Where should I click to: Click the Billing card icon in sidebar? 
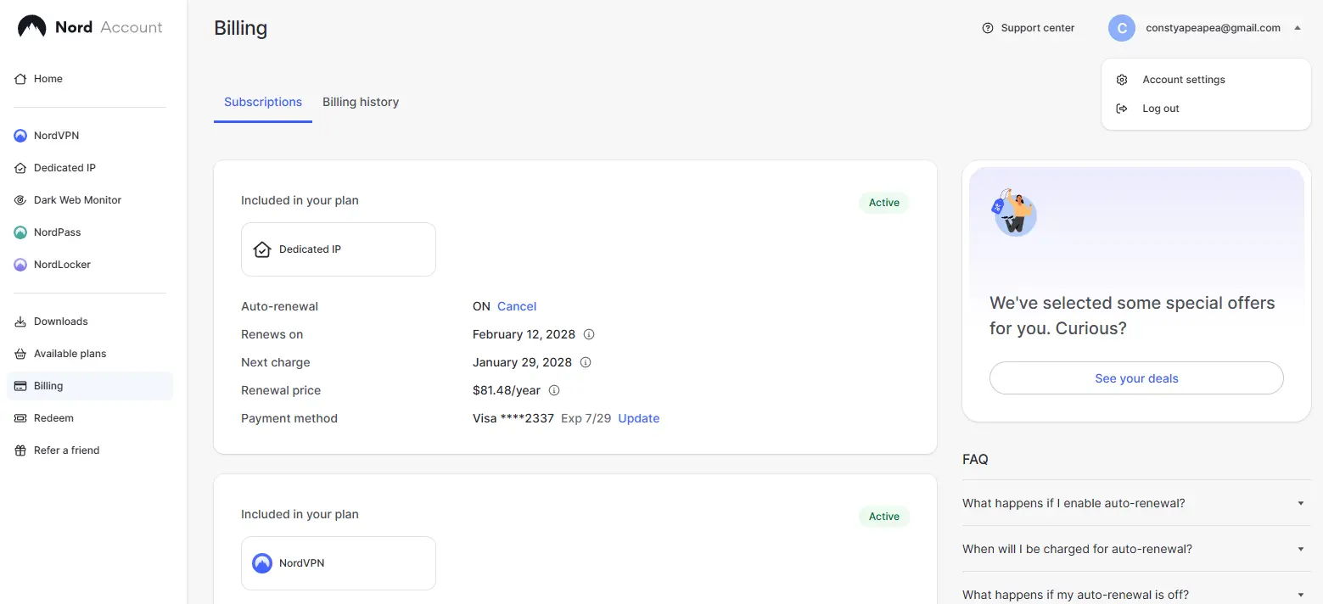[x=20, y=386]
